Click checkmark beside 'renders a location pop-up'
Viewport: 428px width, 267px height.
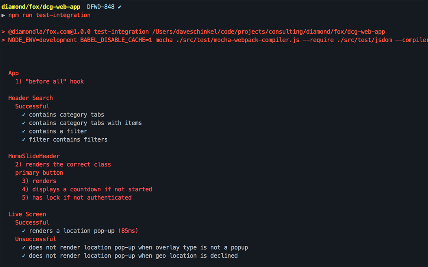24,231
